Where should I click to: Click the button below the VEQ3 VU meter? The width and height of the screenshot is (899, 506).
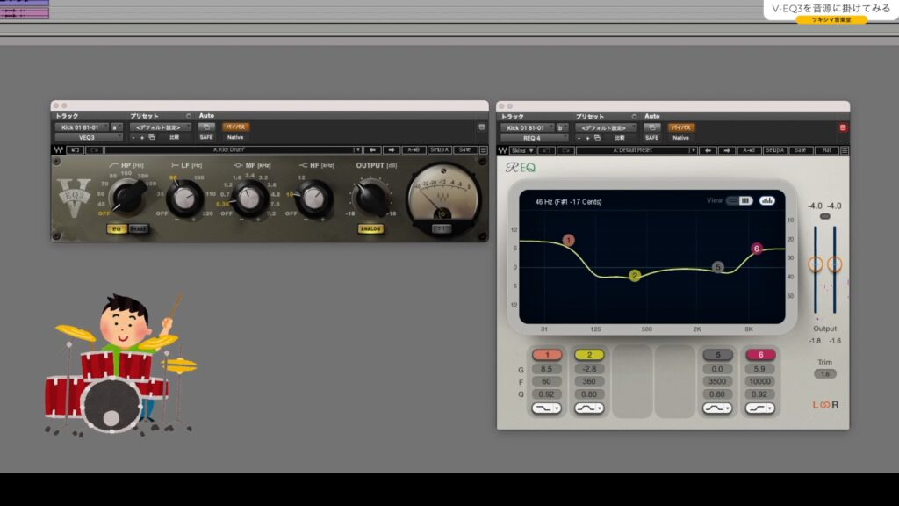(x=442, y=228)
